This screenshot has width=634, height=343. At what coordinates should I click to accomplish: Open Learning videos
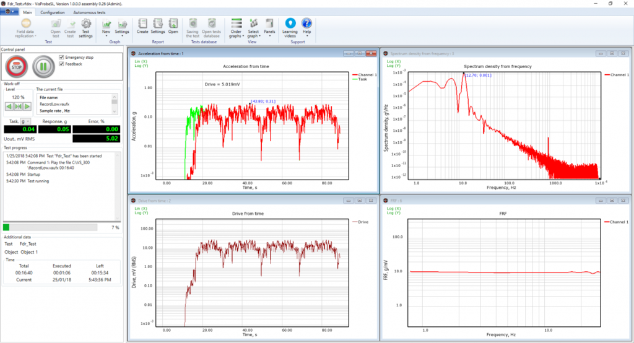point(290,27)
